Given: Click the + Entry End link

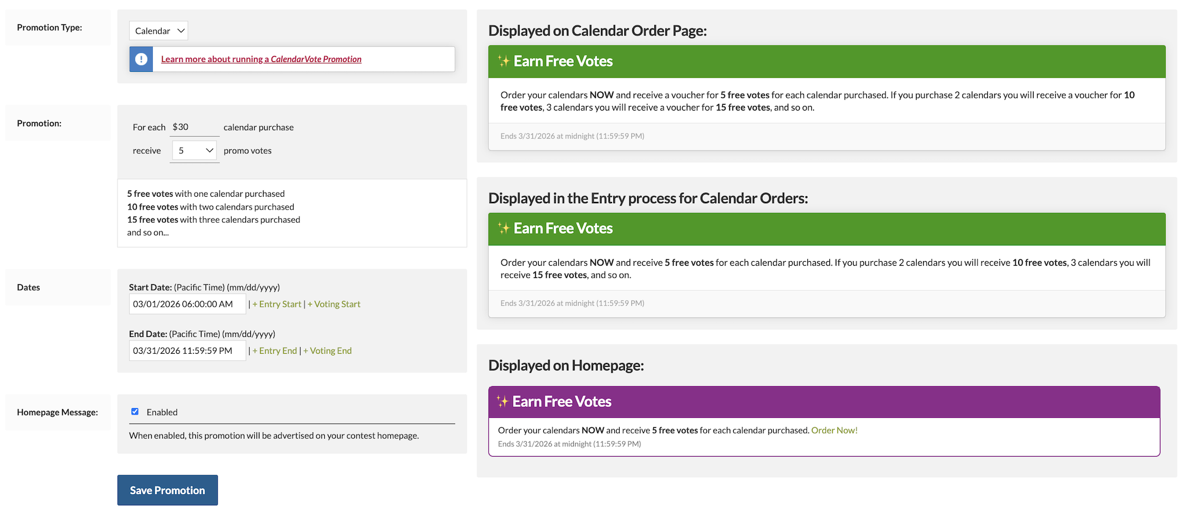Looking at the screenshot, I should coord(274,351).
